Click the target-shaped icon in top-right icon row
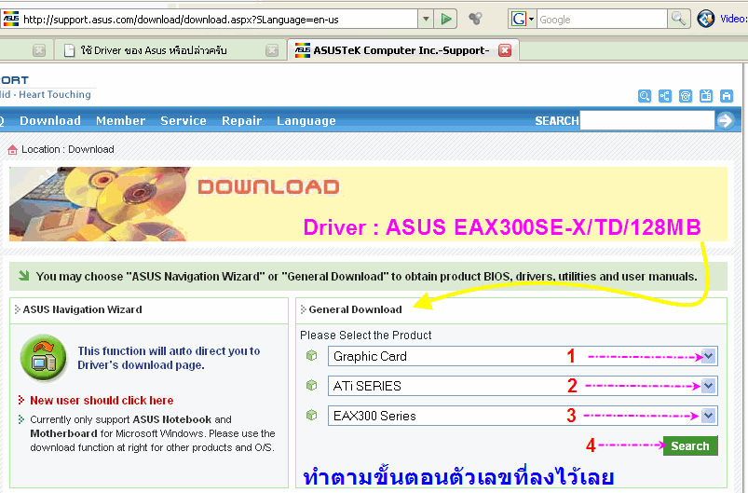The image size is (748, 493). click(x=686, y=96)
